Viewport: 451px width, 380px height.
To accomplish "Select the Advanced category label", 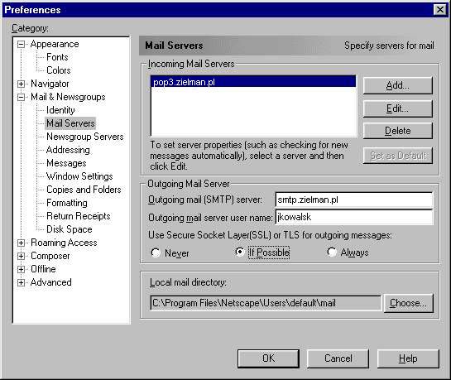I will [x=51, y=282].
